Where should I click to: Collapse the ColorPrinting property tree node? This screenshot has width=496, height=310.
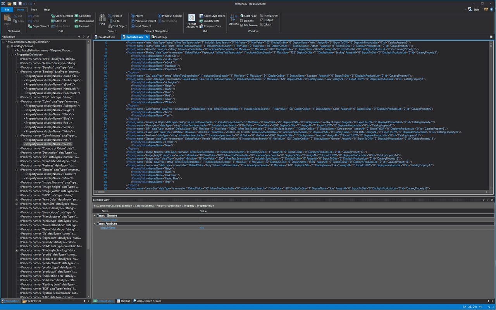(17, 136)
